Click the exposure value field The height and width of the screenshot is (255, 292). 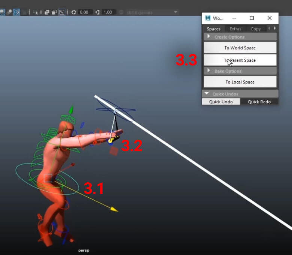(84, 12)
